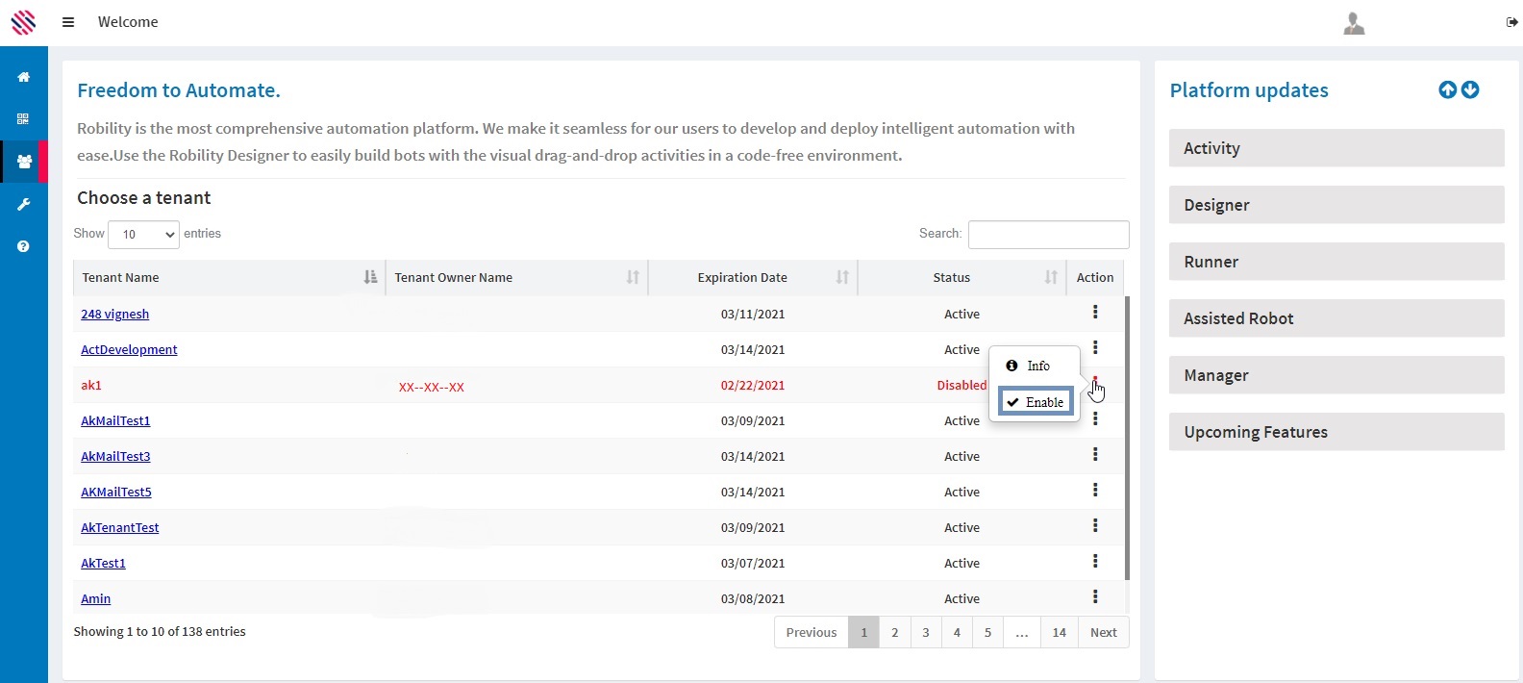The width and height of the screenshot is (1523, 683).
Task: Open the ActDevelopment tenant link
Action: coord(129,349)
